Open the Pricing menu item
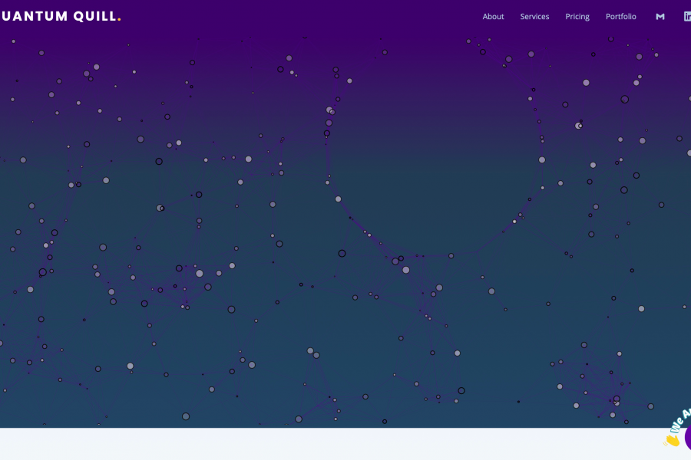 coord(577,16)
